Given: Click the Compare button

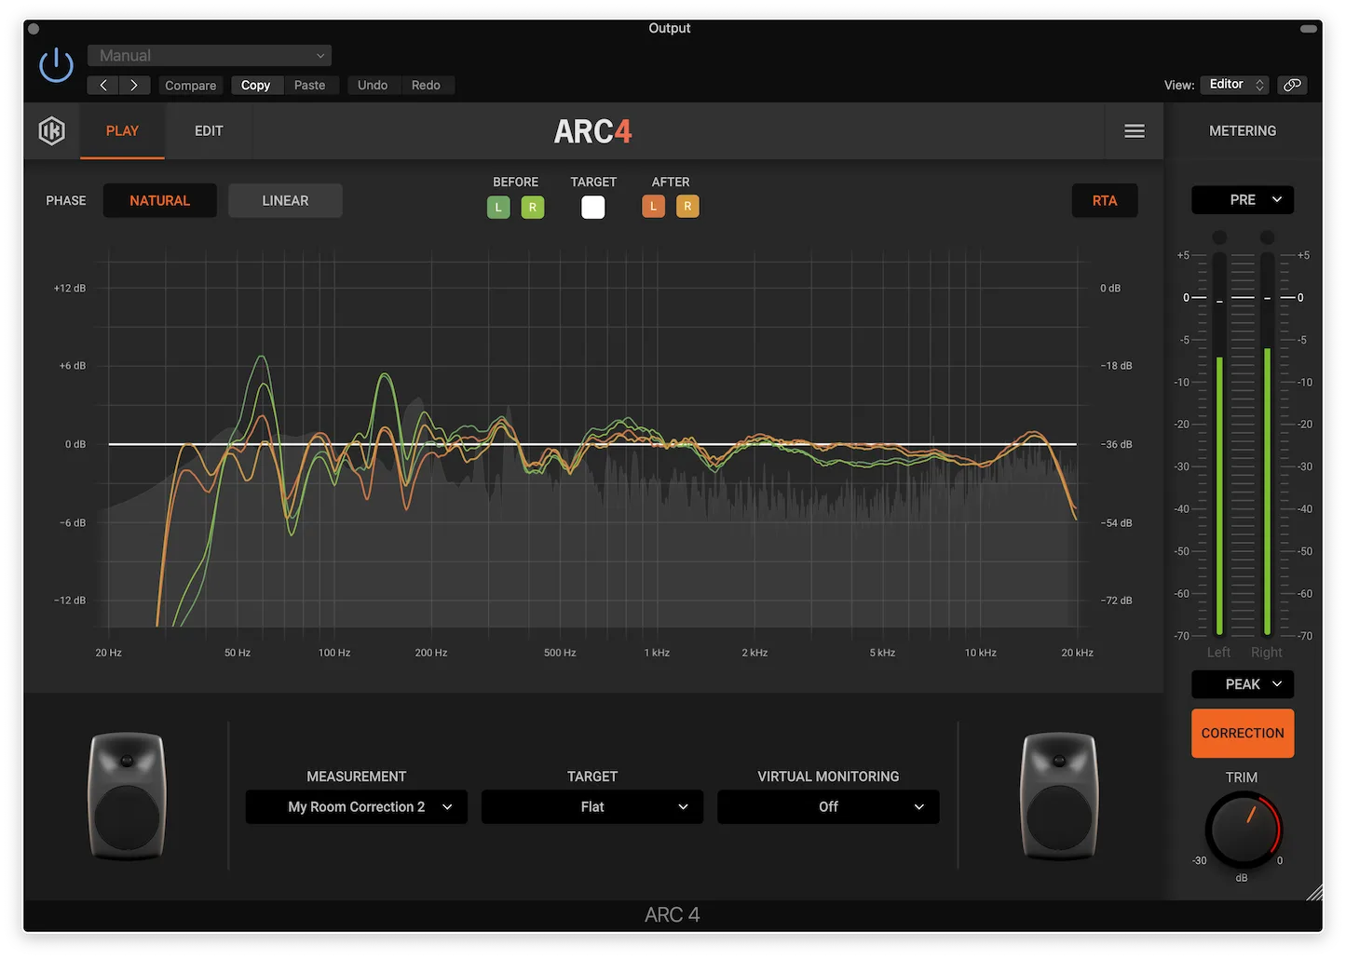Looking at the screenshot, I should pos(190,85).
